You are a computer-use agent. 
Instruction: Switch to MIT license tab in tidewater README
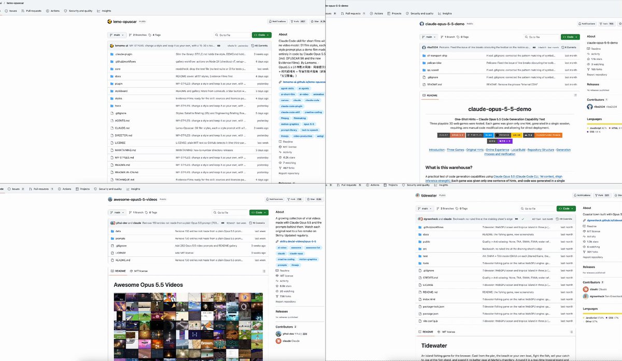point(446,331)
